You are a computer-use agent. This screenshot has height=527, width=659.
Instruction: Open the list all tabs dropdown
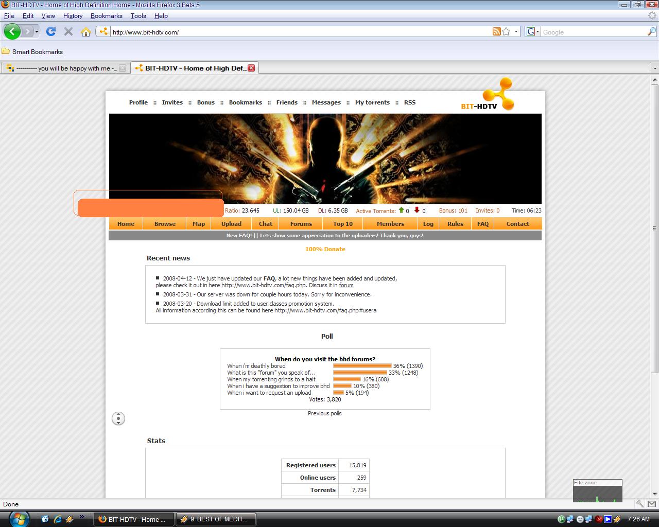[x=654, y=68]
